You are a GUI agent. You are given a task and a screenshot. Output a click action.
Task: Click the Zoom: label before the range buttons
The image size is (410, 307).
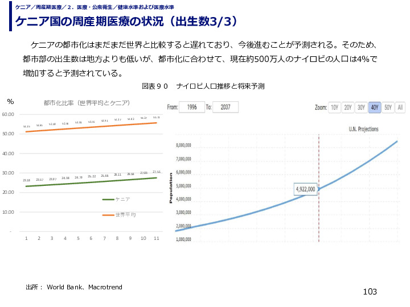point(321,107)
